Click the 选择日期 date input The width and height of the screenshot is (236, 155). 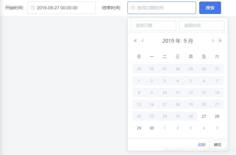[x=153, y=26]
